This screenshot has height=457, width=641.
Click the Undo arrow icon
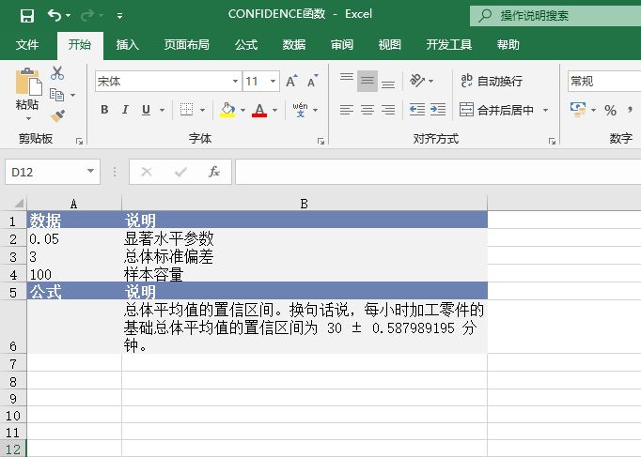(55, 15)
